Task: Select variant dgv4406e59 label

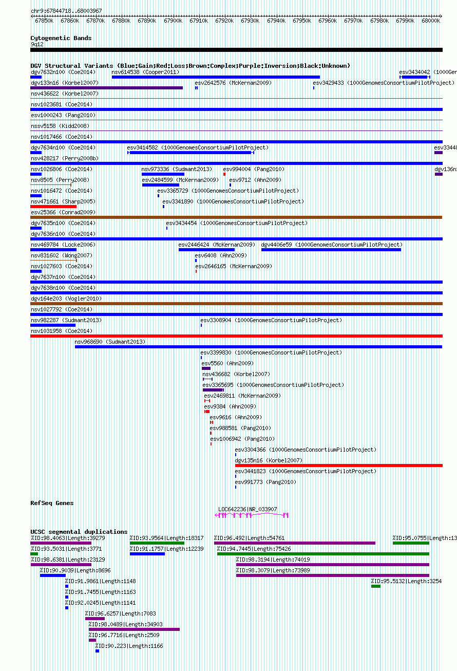Action: click(x=332, y=245)
